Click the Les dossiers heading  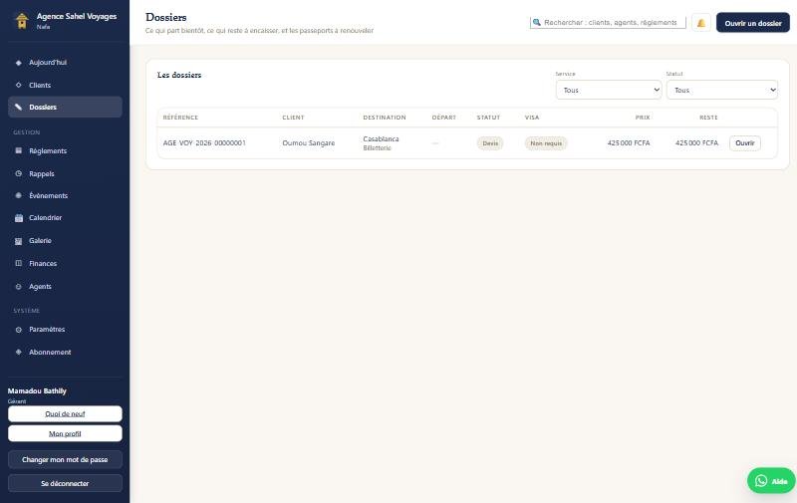point(179,75)
